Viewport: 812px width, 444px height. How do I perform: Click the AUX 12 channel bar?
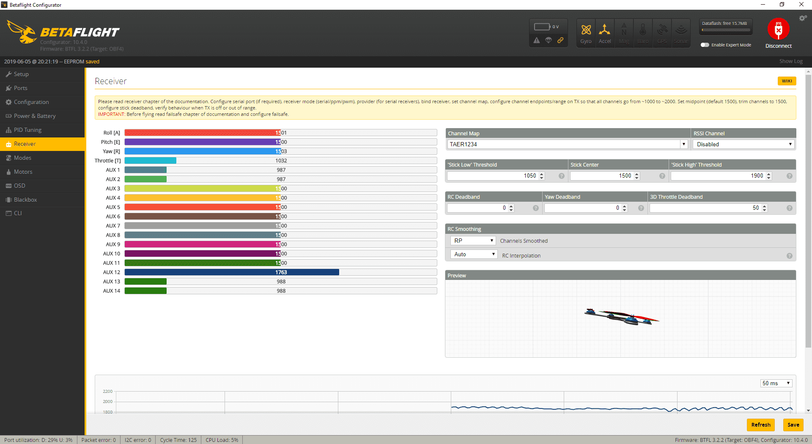(x=281, y=272)
